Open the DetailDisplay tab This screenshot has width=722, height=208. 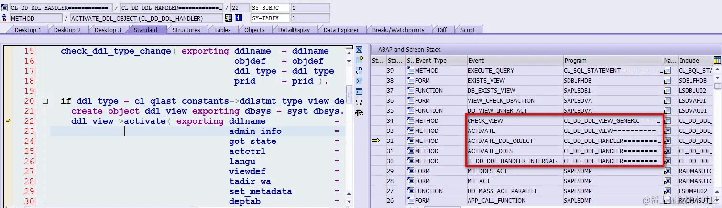[x=294, y=30]
